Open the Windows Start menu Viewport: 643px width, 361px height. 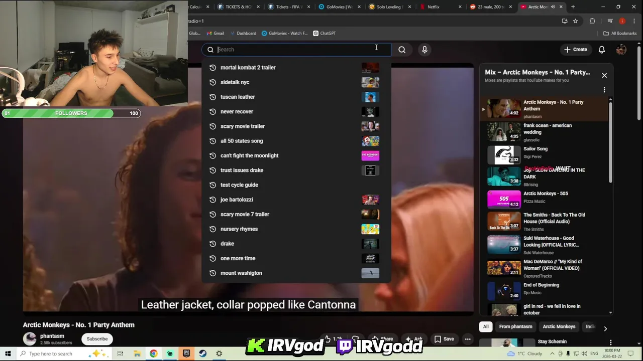point(8,353)
